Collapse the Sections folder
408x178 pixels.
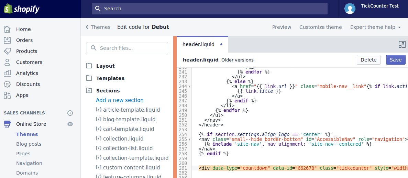pyautogui.click(x=108, y=91)
